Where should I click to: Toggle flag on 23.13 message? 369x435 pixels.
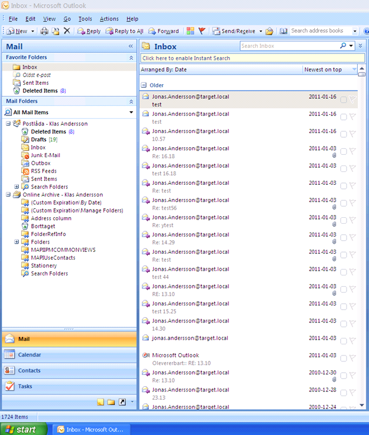(x=353, y=393)
